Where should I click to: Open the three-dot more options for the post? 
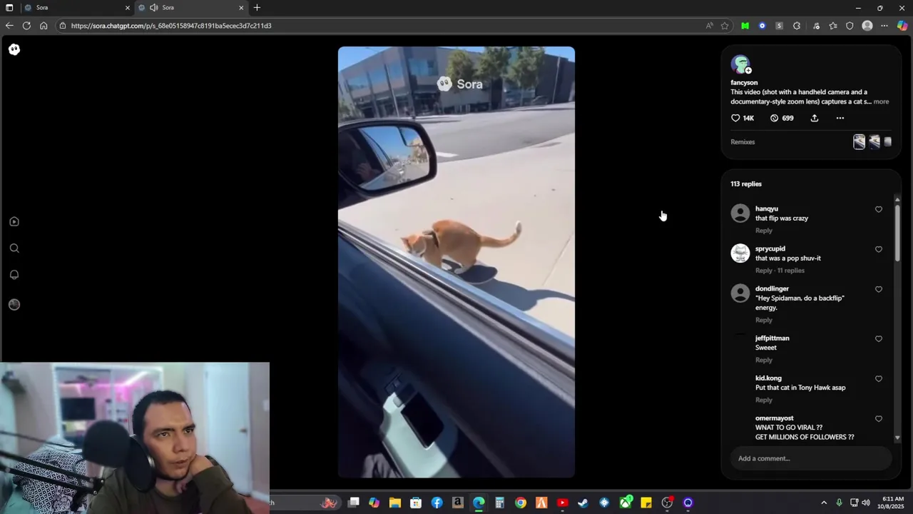point(840,118)
